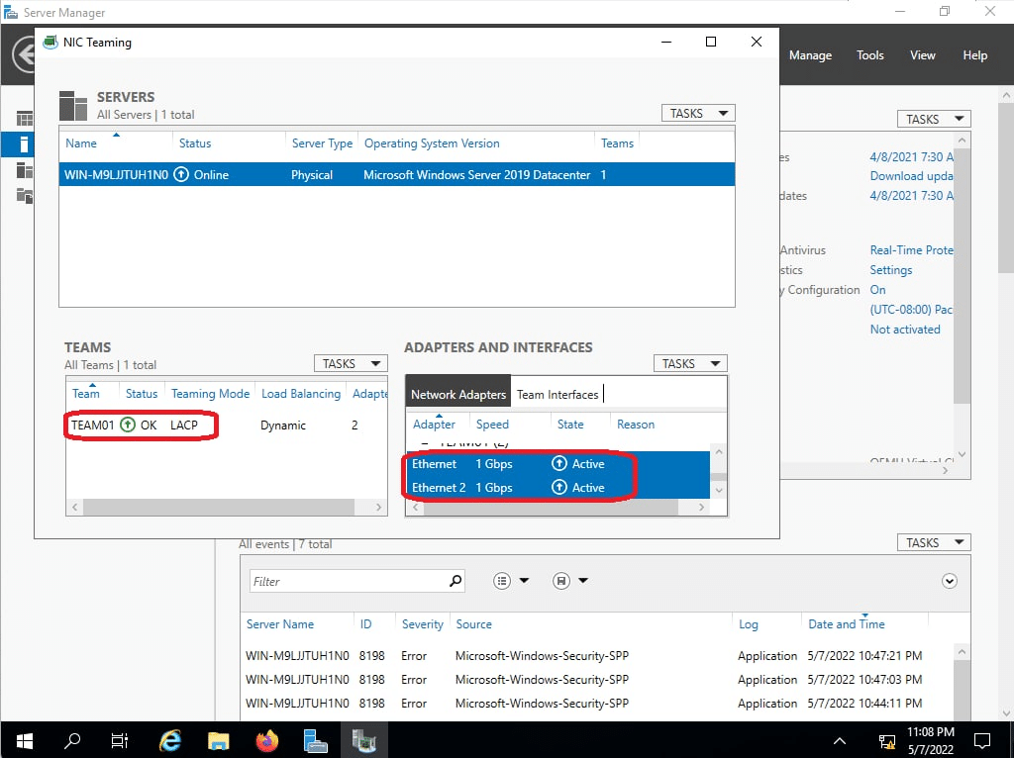The height and width of the screenshot is (758, 1014).
Task: Click the Dashboard icon in the left sidebar
Action: tap(25, 119)
